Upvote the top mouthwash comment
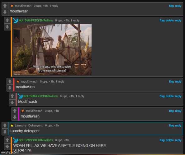The height and width of the screenshot is (155, 185). [5, 6]
